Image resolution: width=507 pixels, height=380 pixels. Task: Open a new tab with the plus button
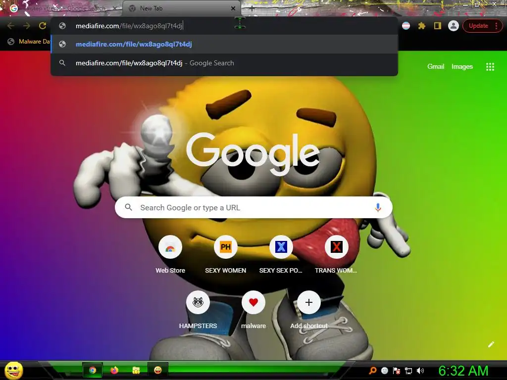pyautogui.click(x=252, y=9)
